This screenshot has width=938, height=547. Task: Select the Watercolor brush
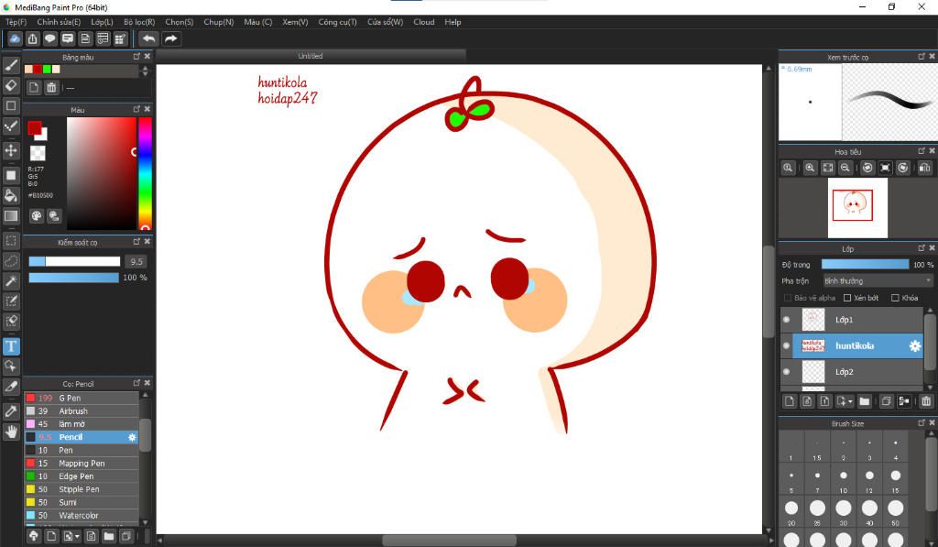tap(82, 515)
